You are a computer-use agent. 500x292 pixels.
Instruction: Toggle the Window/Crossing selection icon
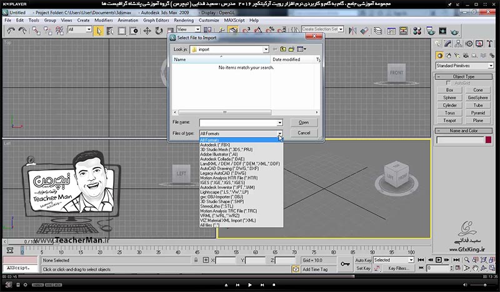pyautogui.click(x=134, y=31)
